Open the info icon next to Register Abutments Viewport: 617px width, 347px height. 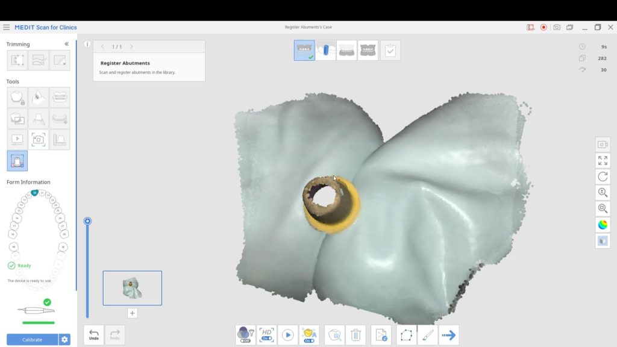click(x=87, y=44)
